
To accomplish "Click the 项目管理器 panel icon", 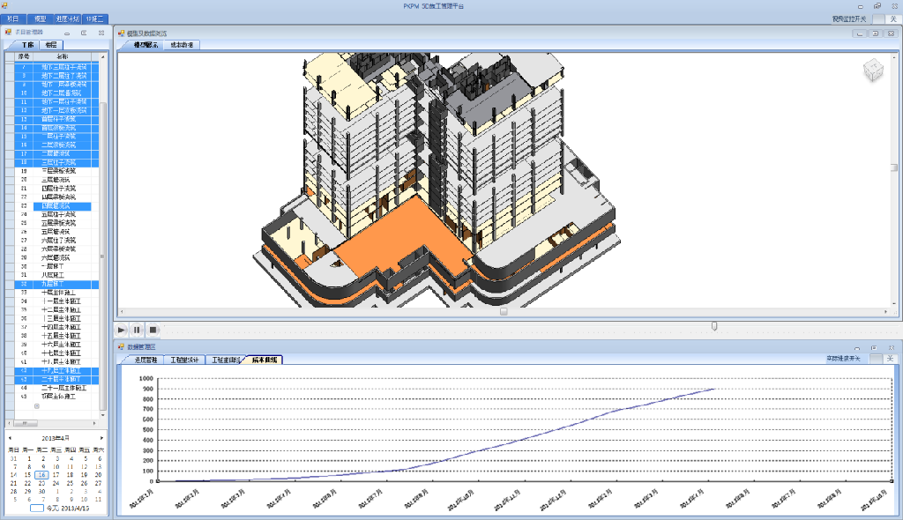I will (8, 33).
